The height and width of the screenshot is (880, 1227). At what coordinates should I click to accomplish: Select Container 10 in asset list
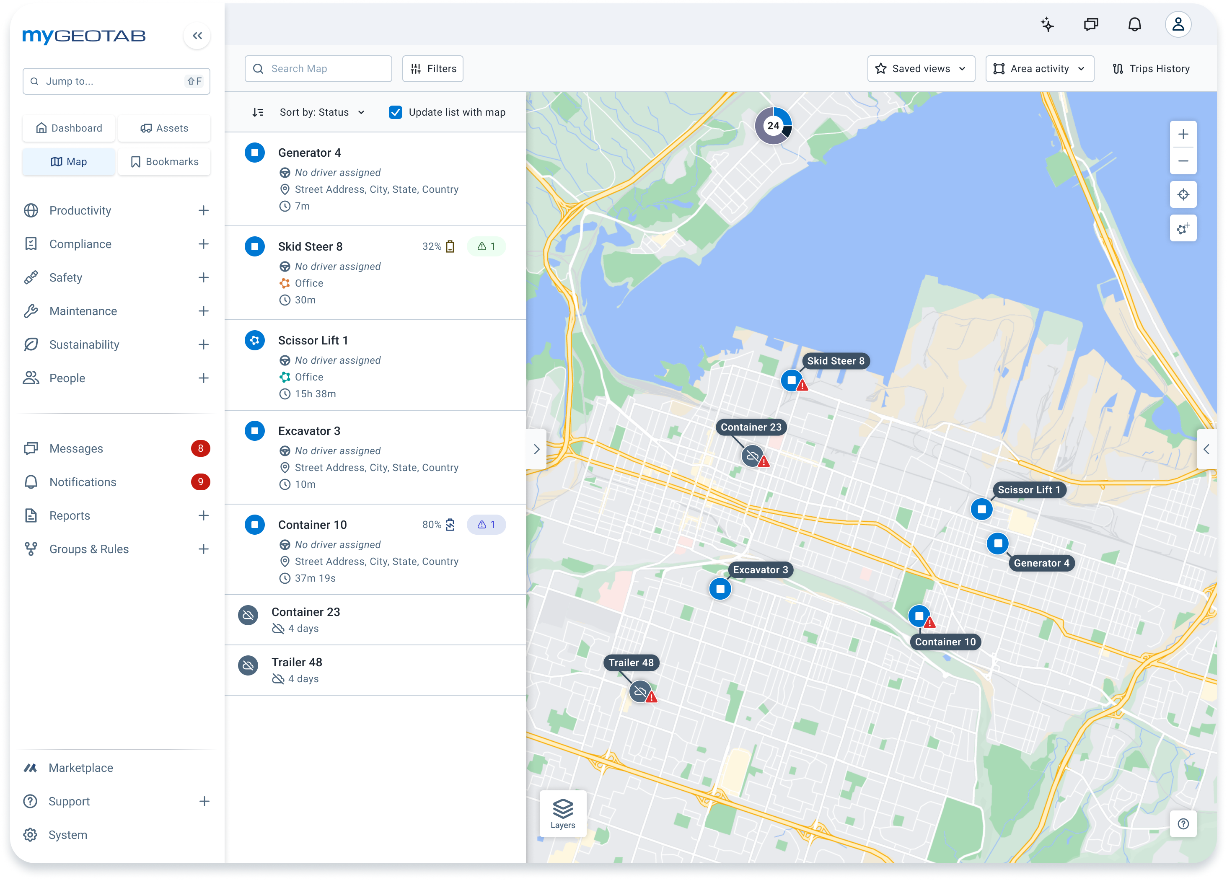coord(375,550)
